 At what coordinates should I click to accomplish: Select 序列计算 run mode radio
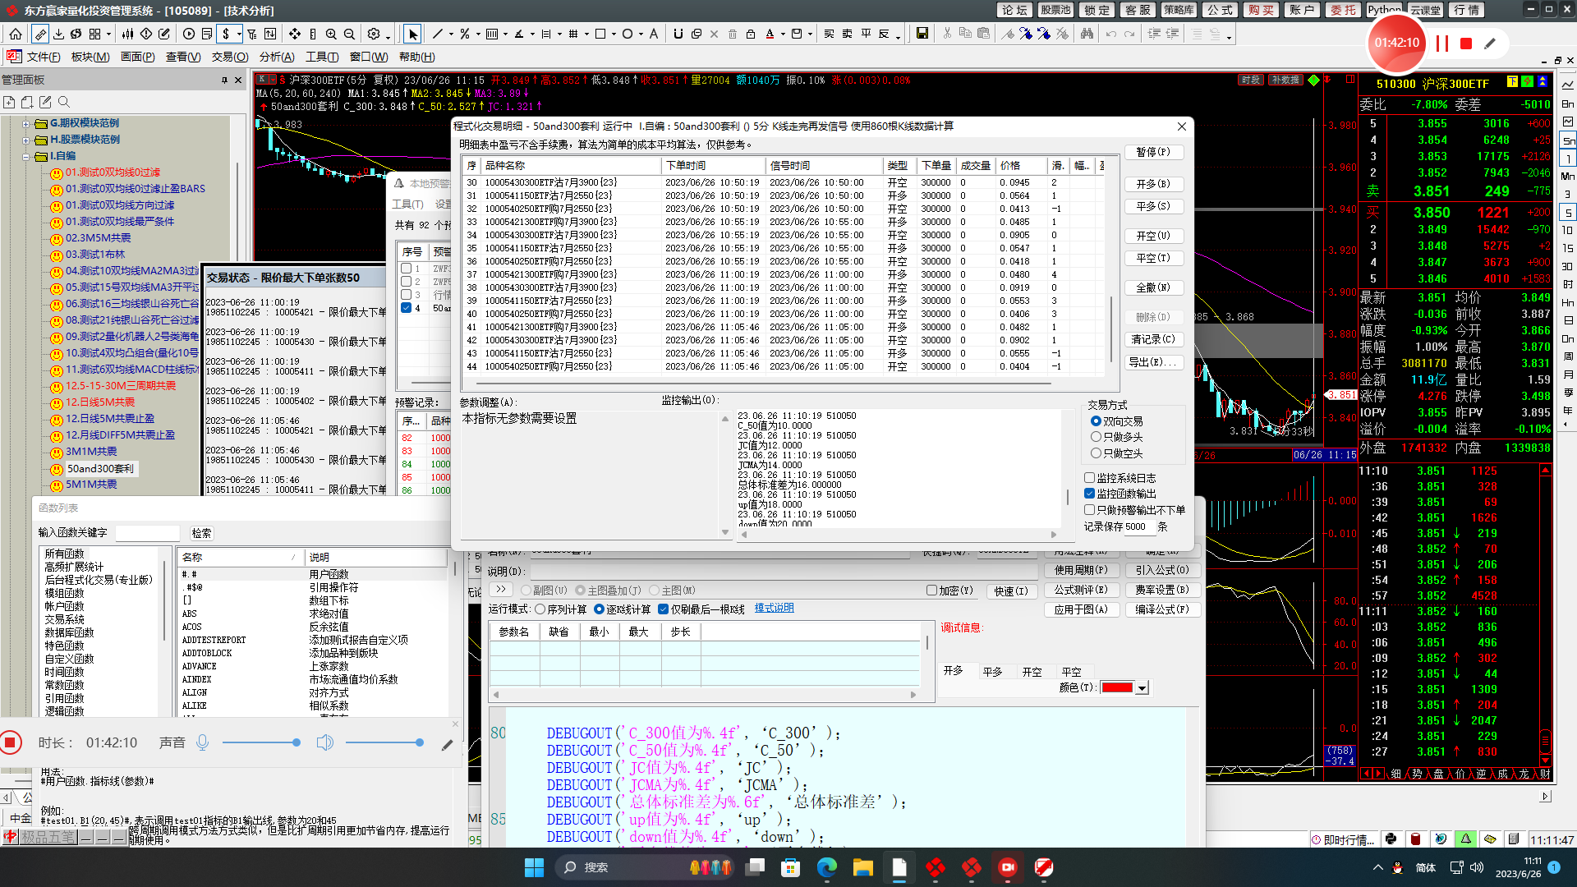(540, 609)
